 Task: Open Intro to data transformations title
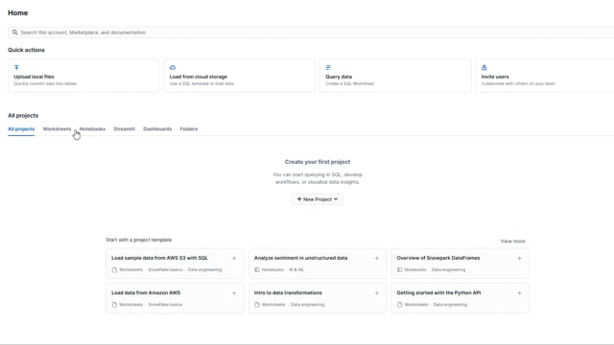288,293
